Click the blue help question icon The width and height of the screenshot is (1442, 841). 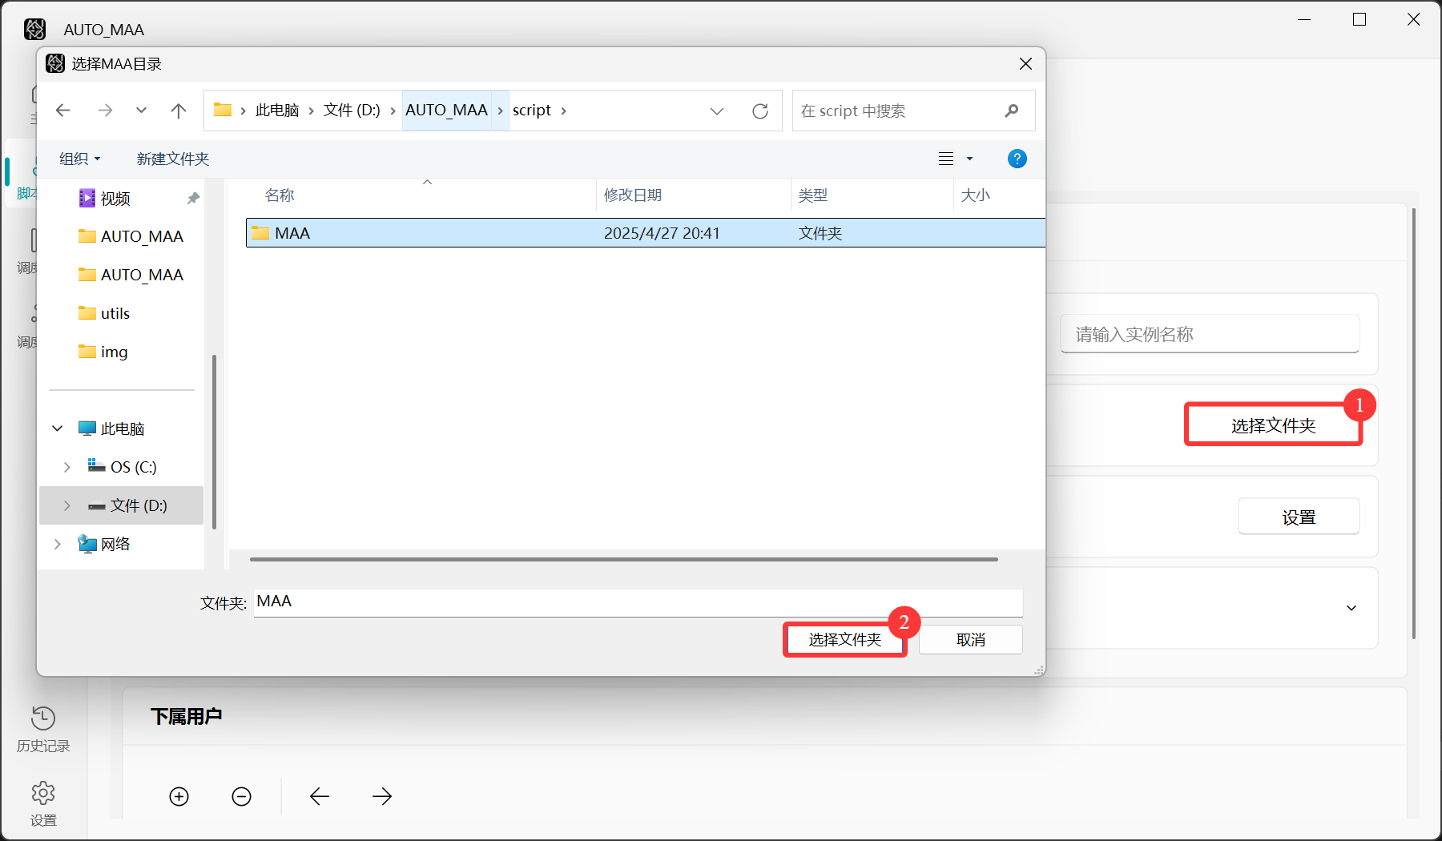point(1017,159)
